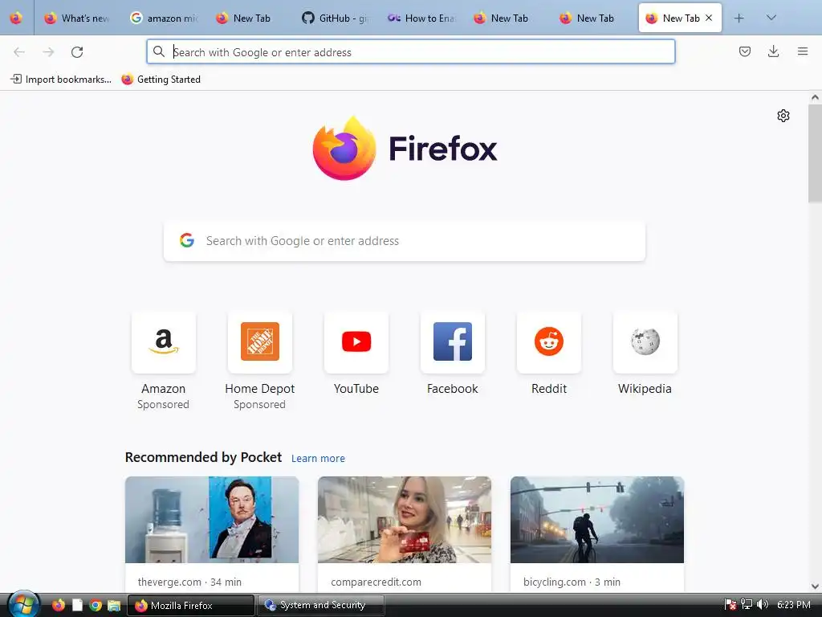Open new tab personalize gear settings
Viewport: 822px width, 617px height.
(x=783, y=116)
